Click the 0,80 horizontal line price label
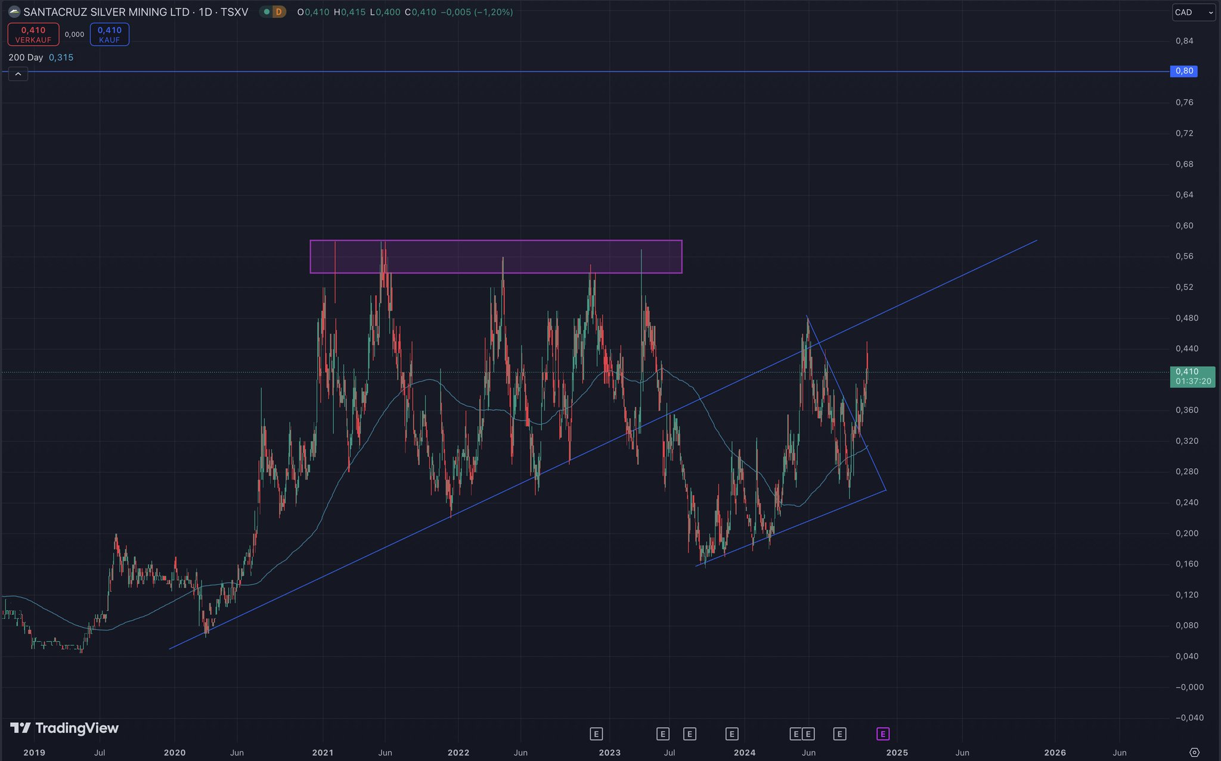 1184,72
